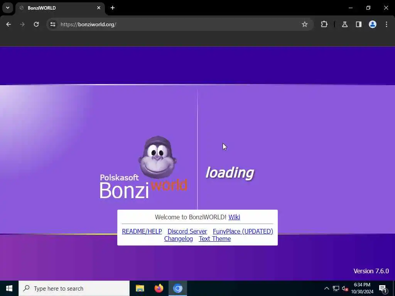Click the "Welcome to BonziWORLD!" text

(191, 217)
